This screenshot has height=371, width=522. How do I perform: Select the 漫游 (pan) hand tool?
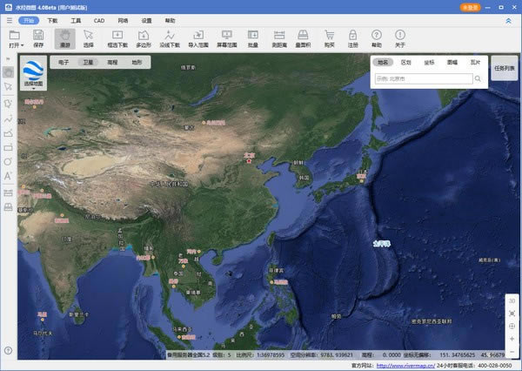click(x=64, y=37)
